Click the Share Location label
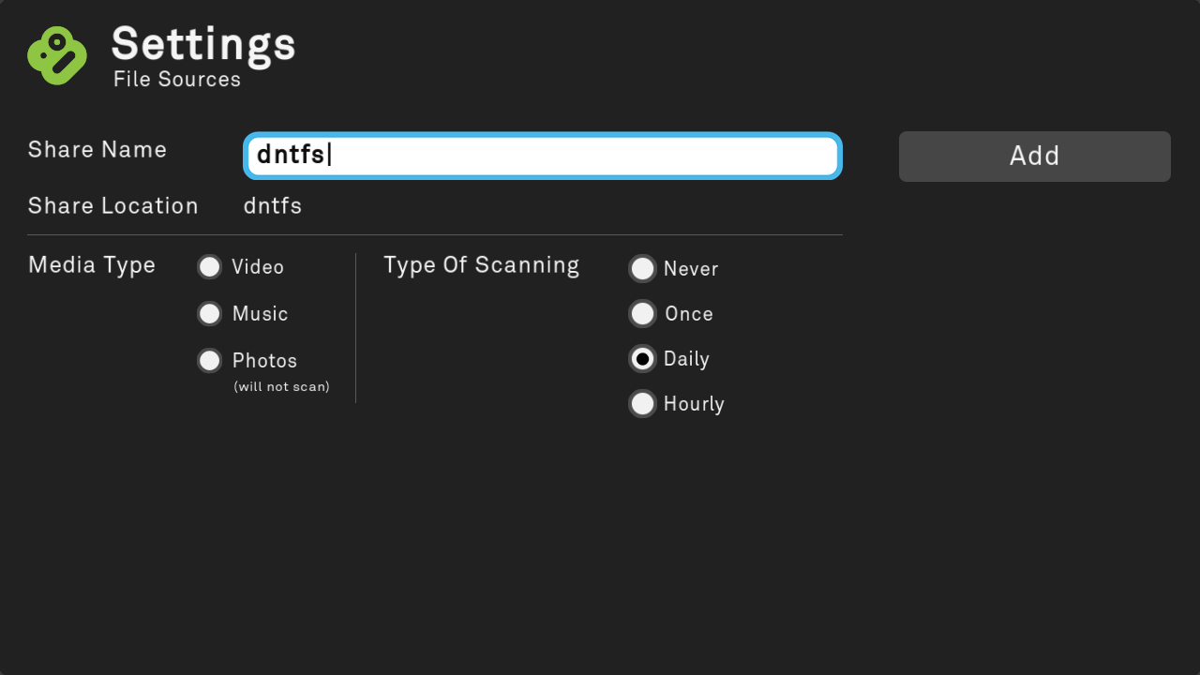 113,206
